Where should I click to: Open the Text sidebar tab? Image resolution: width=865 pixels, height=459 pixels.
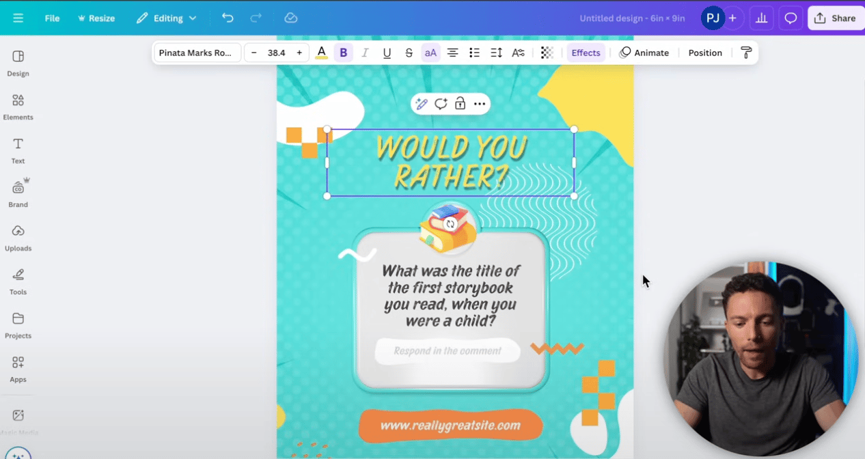click(x=18, y=150)
